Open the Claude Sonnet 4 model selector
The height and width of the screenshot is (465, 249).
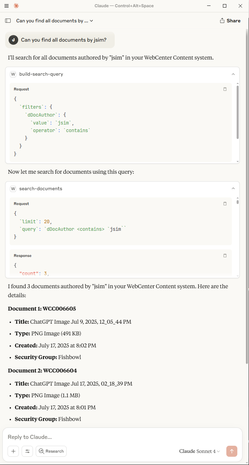click(200, 451)
